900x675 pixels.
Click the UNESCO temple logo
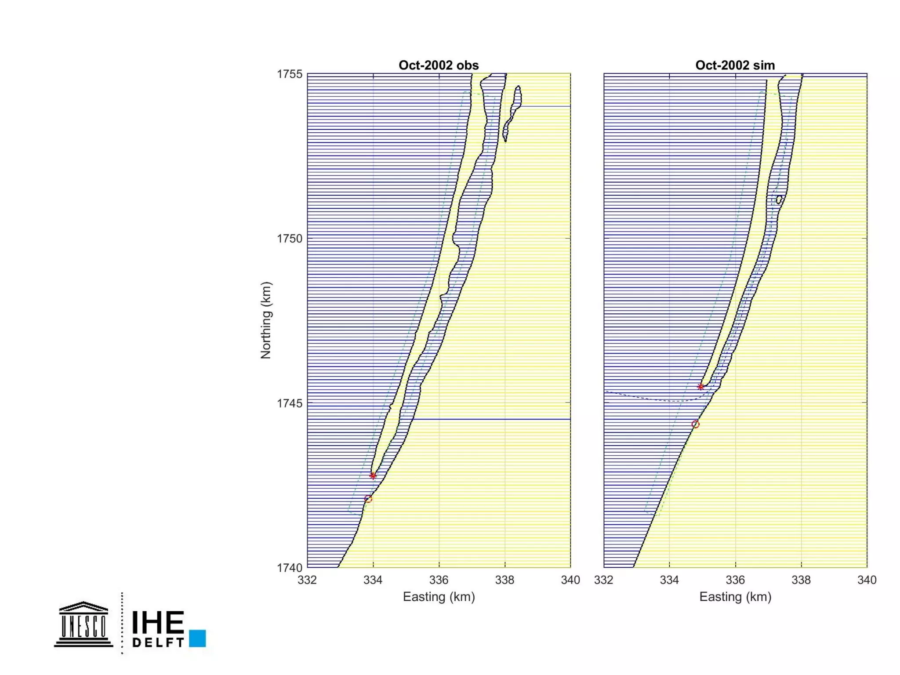pos(83,624)
